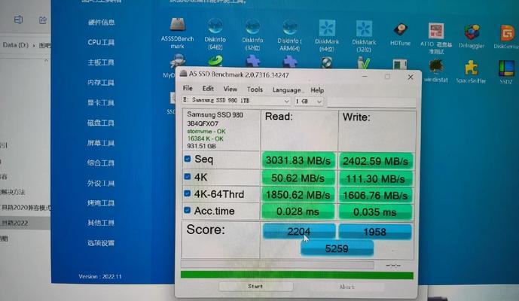The image size is (519, 301).
Task: Toggle the Acc.time test checkbox
Action: (188, 210)
